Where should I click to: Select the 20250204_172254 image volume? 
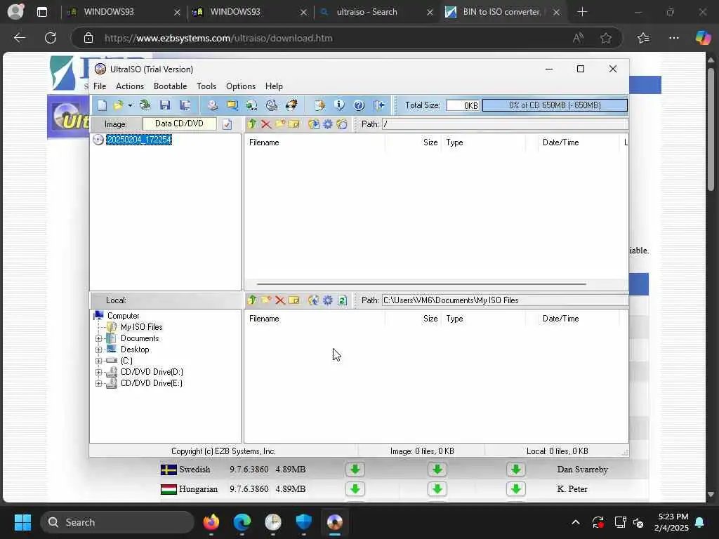coord(139,140)
